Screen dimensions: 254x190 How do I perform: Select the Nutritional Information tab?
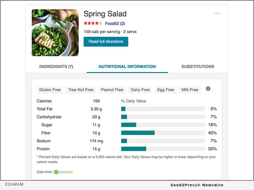point(127,67)
